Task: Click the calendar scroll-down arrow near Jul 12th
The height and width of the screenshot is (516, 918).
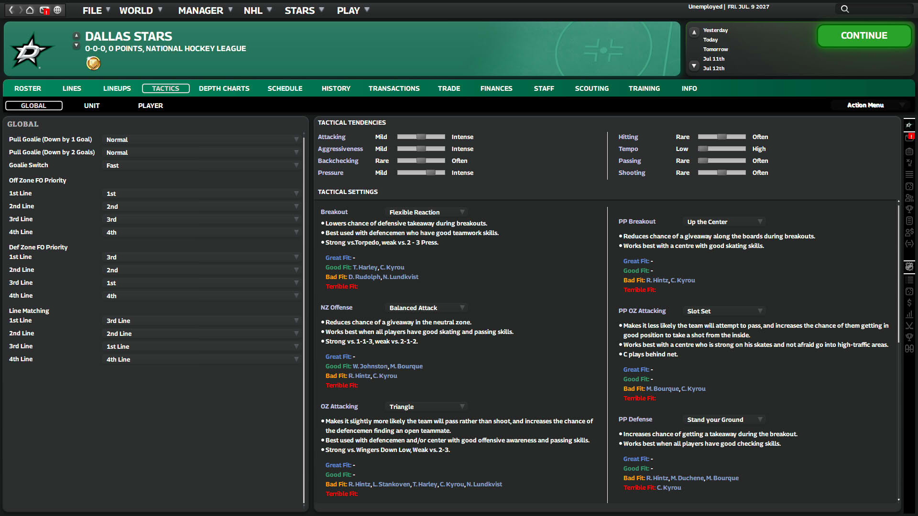Action: pos(694,66)
